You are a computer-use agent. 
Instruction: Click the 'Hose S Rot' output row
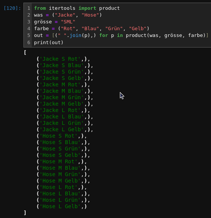[62, 136]
